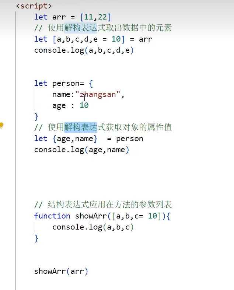Click the call 'showArr(arr)'
This screenshot has width=234, height=290.
(x=61, y=271)
